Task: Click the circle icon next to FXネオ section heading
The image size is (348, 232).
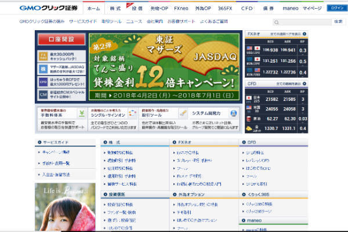Action: point(175,142)
